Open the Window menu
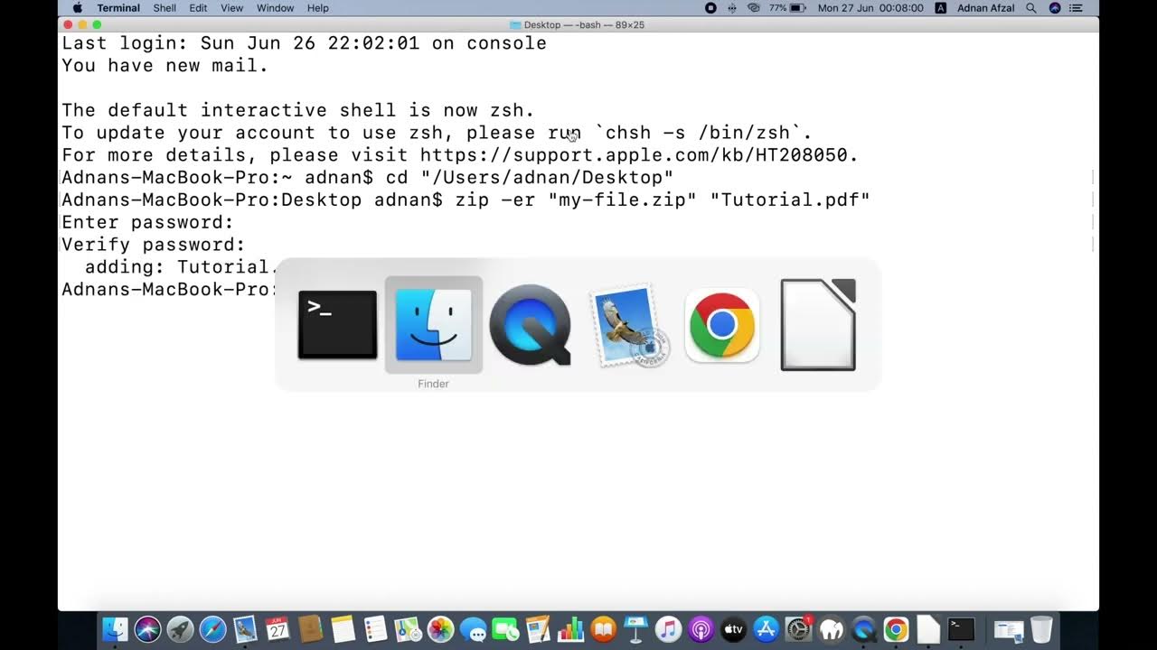1157x650 pixels. 275,8
